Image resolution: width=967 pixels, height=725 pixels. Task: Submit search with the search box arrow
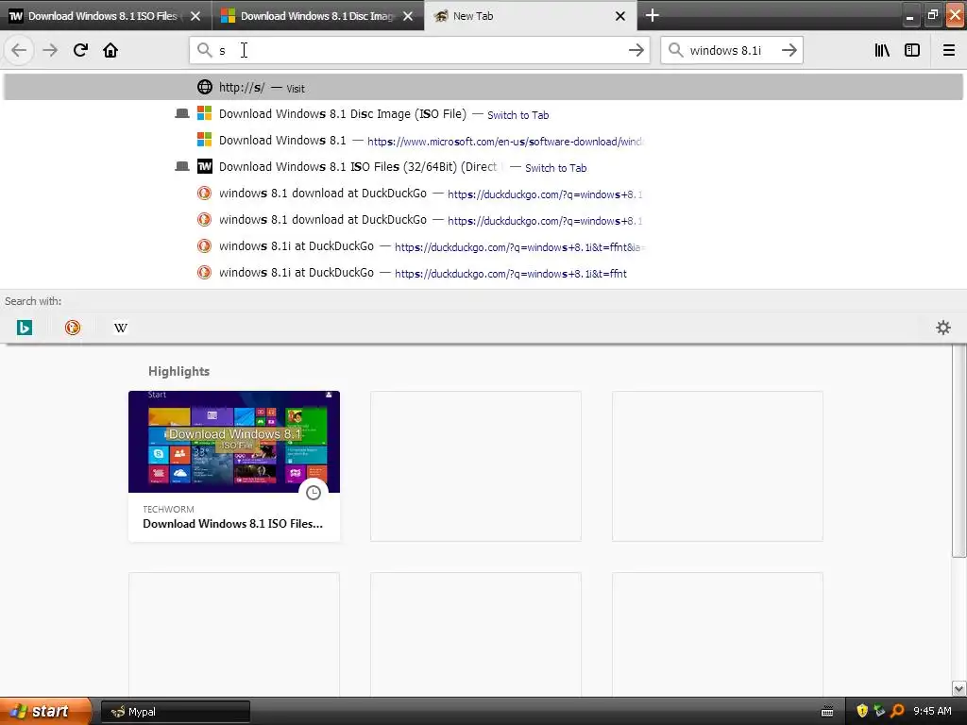click(789, 50)
